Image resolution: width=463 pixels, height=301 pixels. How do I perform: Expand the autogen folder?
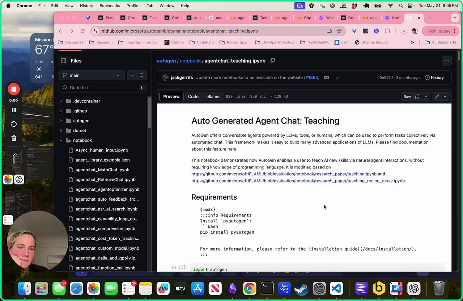coord(61,121)
